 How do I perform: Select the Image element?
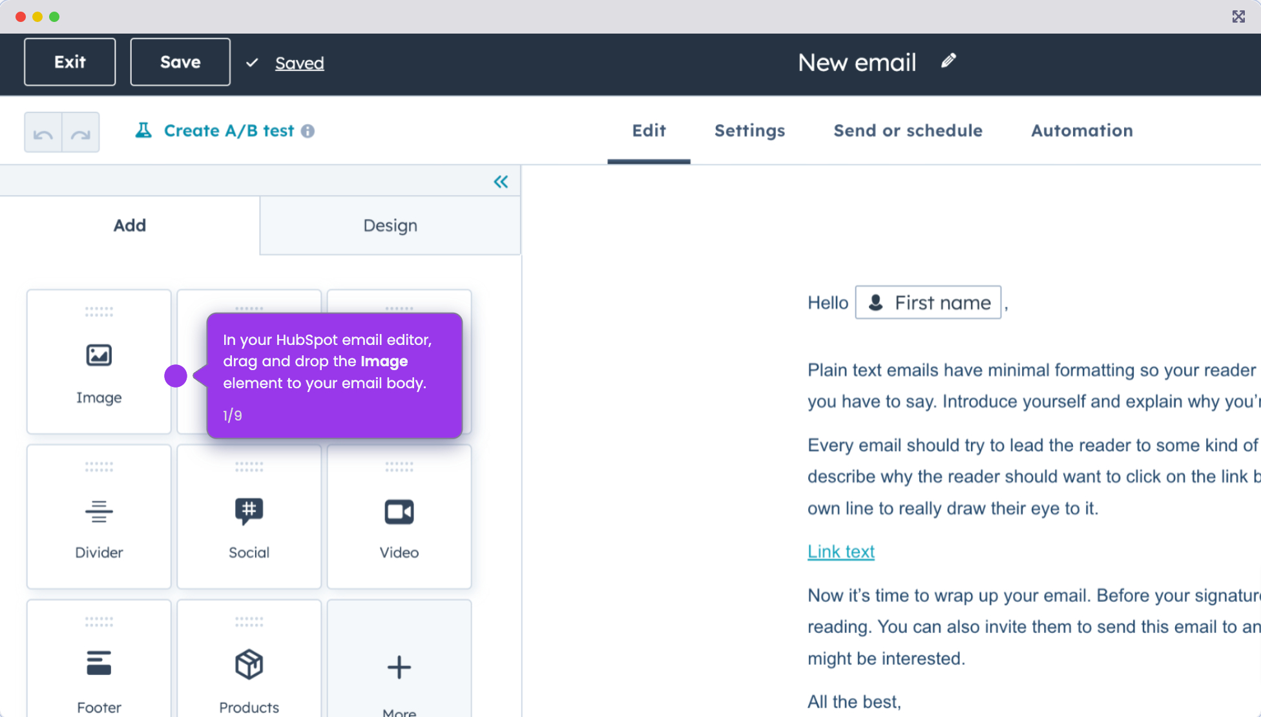click(x=98, y=362)
